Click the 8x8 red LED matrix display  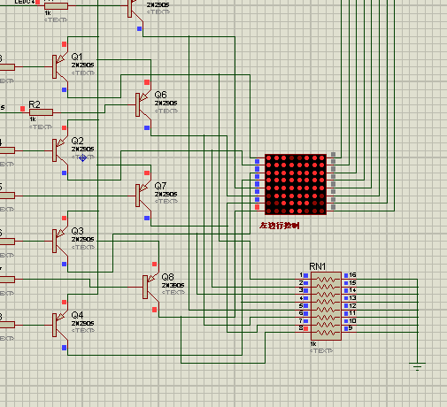[x=296, y=184]
